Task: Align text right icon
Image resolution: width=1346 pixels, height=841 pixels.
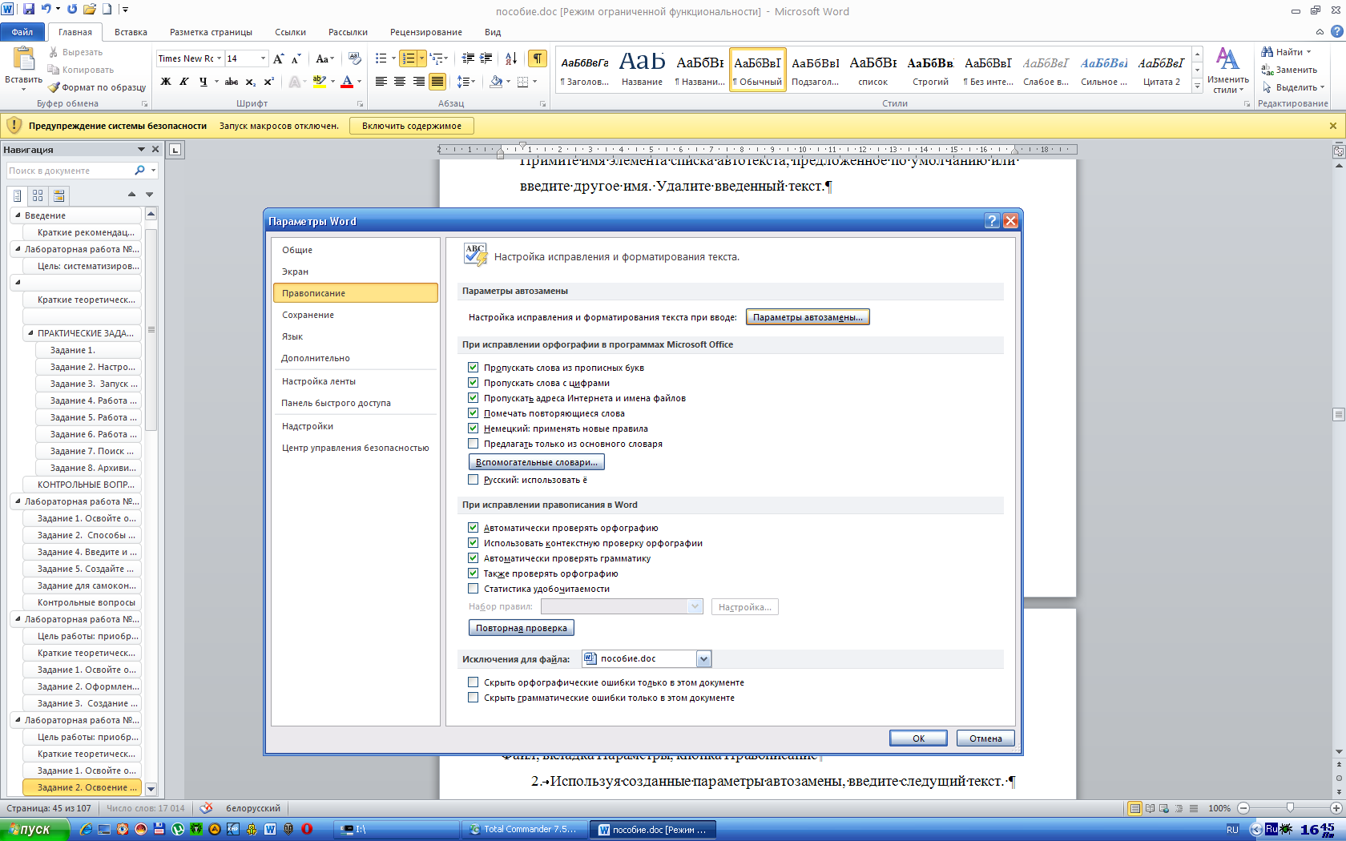Action: 418,82
